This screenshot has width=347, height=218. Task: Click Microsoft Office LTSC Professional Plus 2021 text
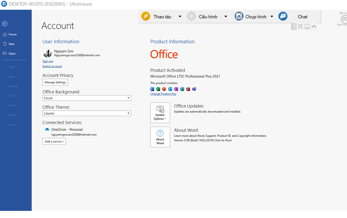pyautogui.click(x=185, y=76)
